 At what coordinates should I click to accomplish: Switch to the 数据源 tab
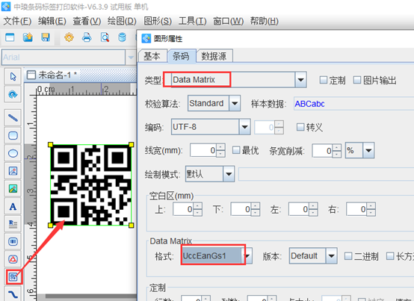(x=214, y=56)
